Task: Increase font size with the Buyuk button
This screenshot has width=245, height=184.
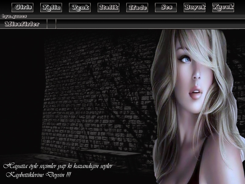Action: coord(194,7)
